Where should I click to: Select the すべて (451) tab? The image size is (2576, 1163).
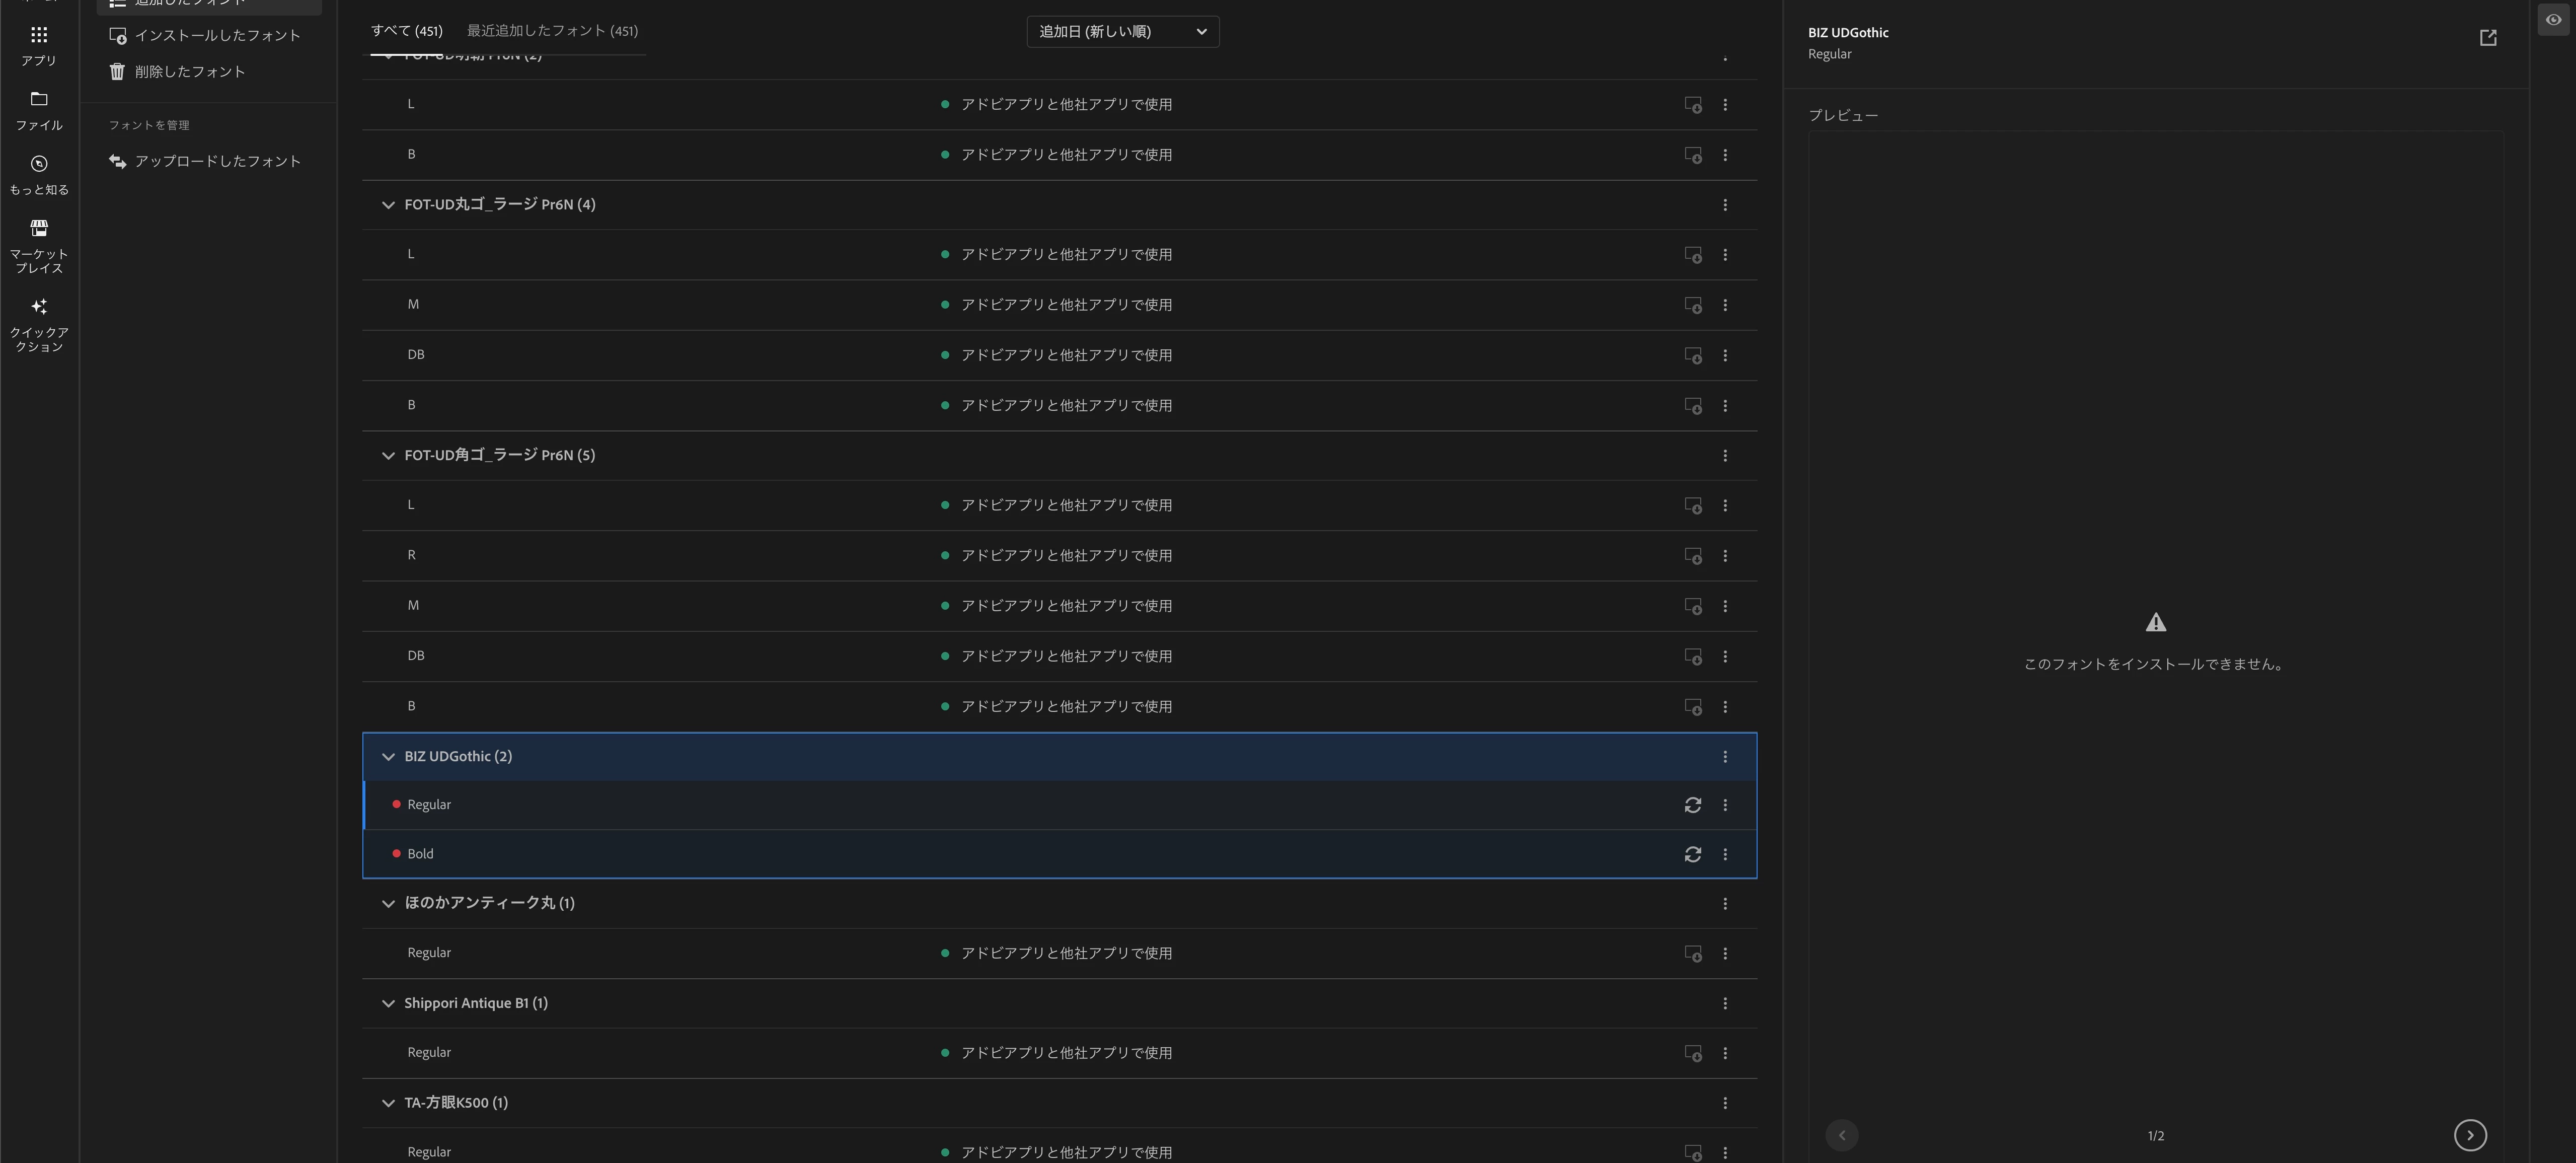[x=406, y=31]
